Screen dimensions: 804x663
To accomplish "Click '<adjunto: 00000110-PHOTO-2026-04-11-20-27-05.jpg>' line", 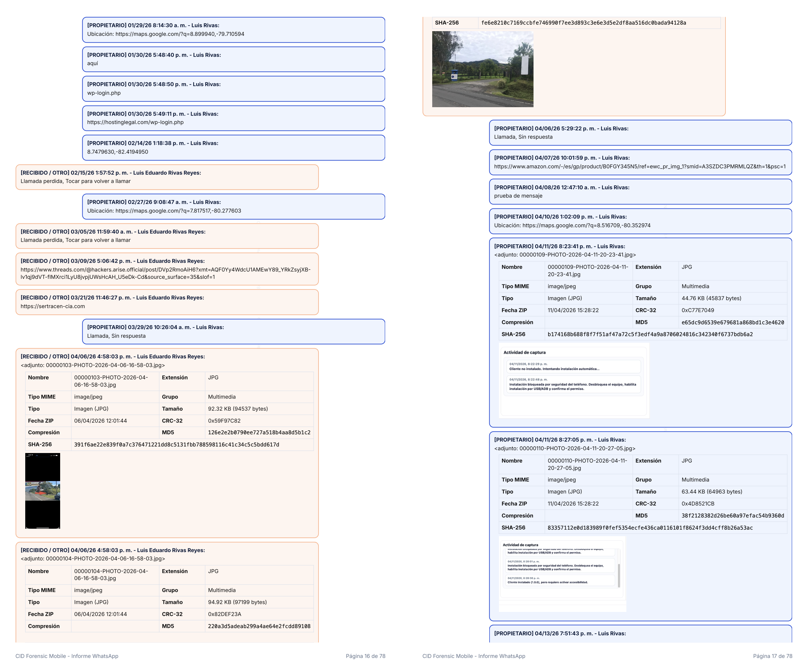I will tap(565, 448).
